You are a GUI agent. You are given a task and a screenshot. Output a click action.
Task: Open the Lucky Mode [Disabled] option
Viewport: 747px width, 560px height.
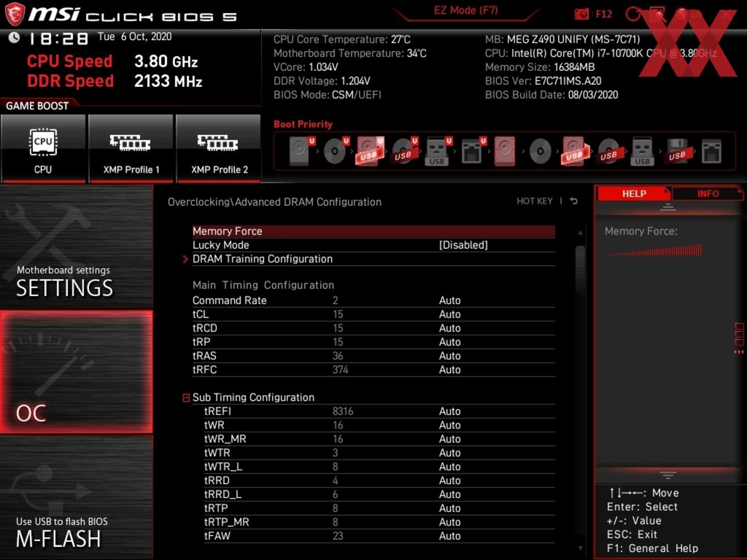click(374, 245)
